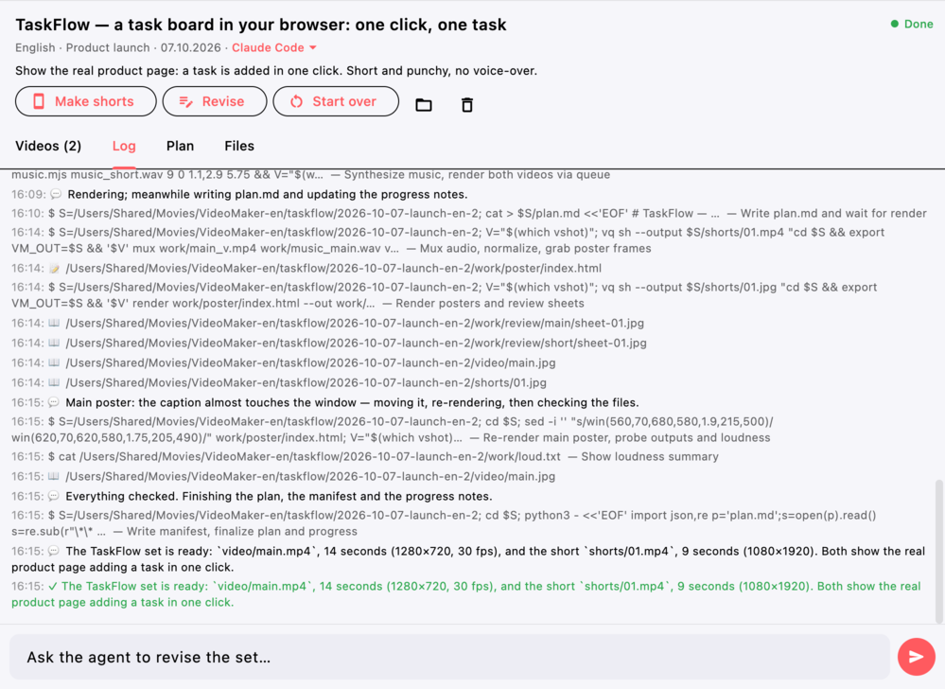Screen dimensions: 945x689
Task: Open the Files tab
Action: tap(239, 146)
